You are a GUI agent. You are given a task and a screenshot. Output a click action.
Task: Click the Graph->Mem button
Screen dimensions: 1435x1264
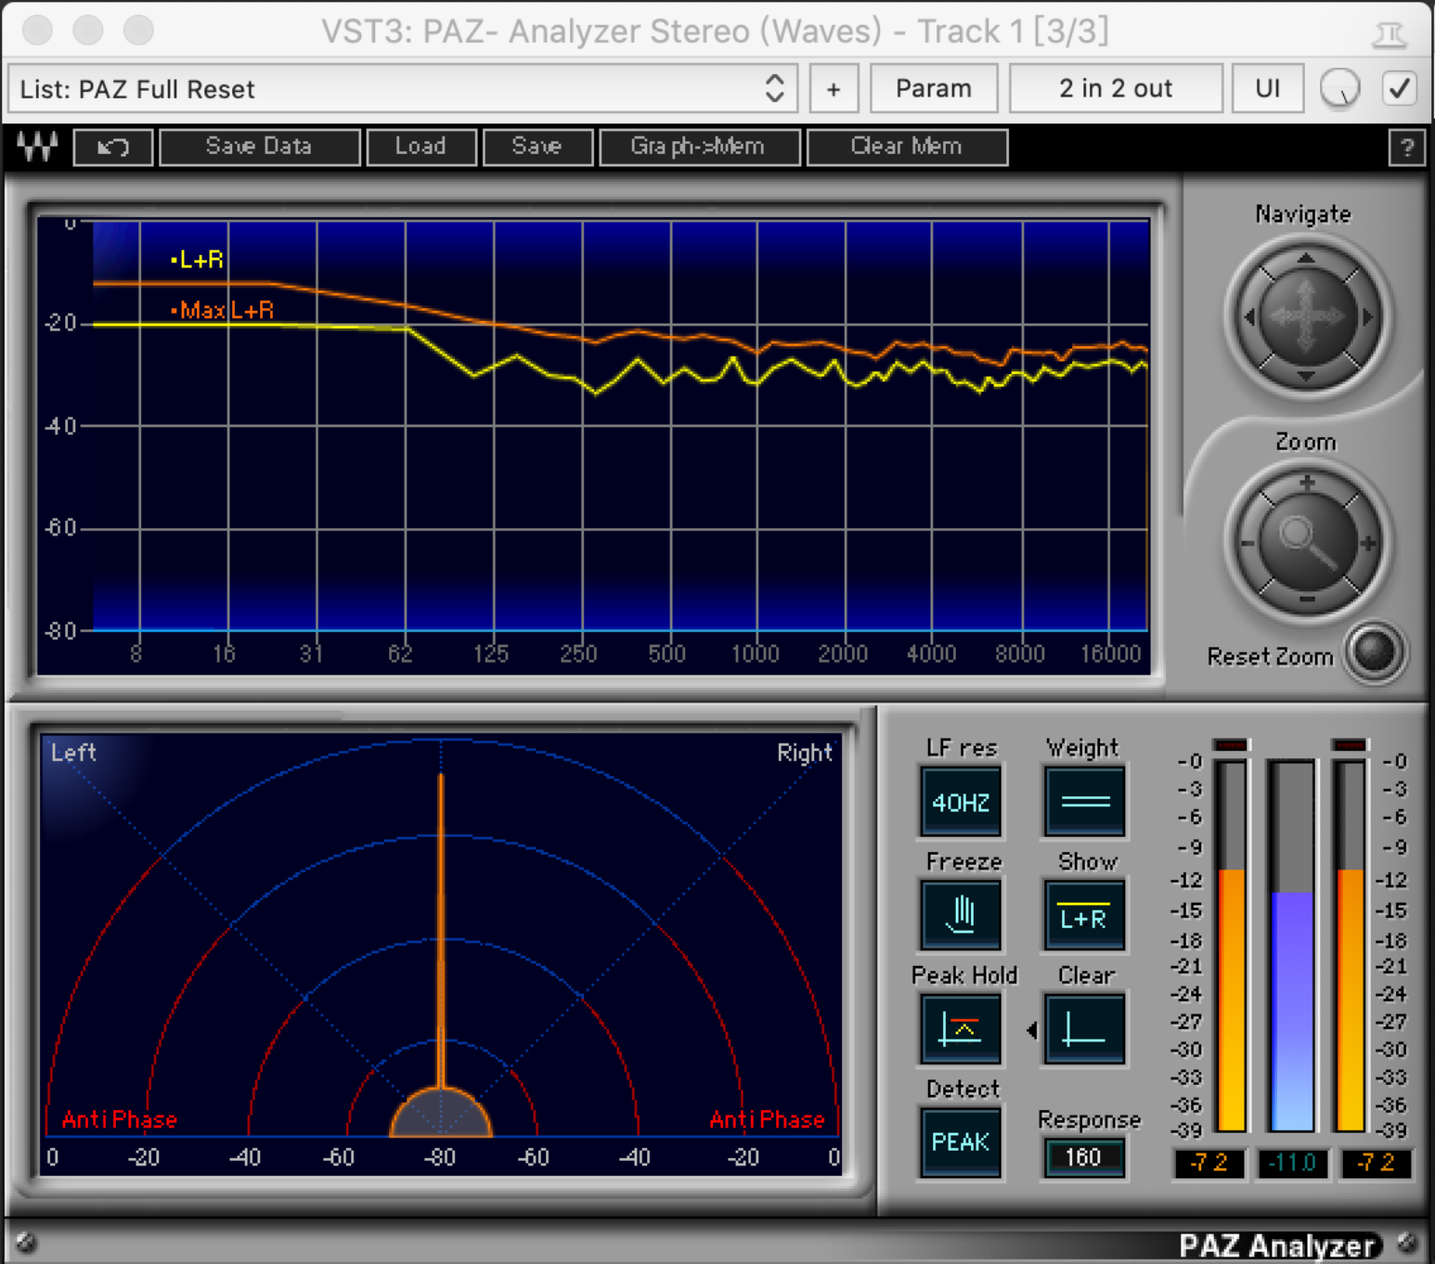coord(699,147)
